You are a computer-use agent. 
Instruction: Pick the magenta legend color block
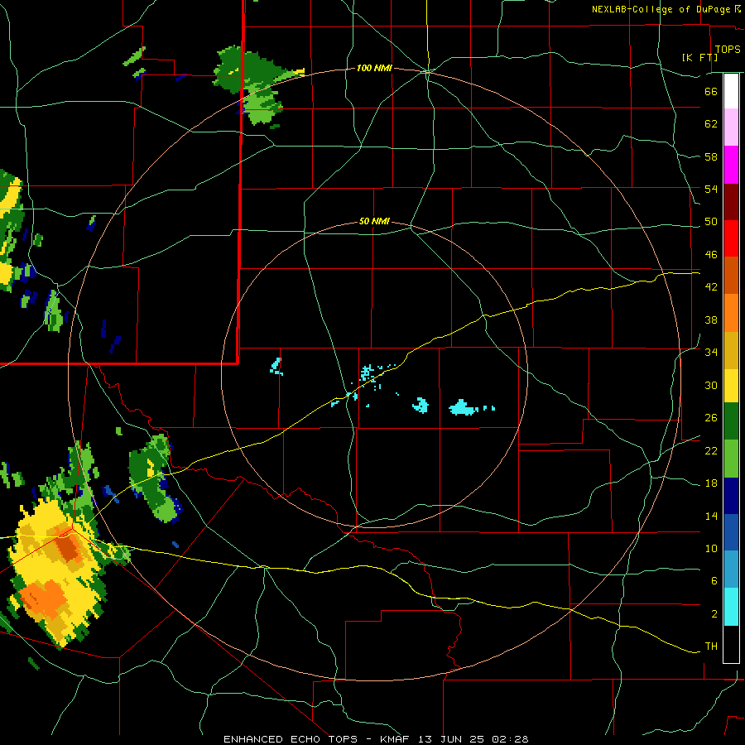pos(731,165)
